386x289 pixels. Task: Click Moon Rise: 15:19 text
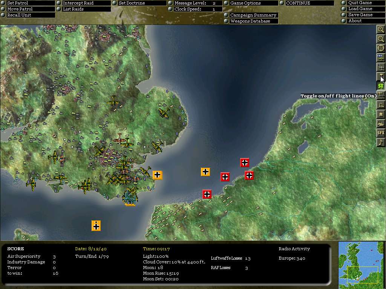(x=161, y=273)
